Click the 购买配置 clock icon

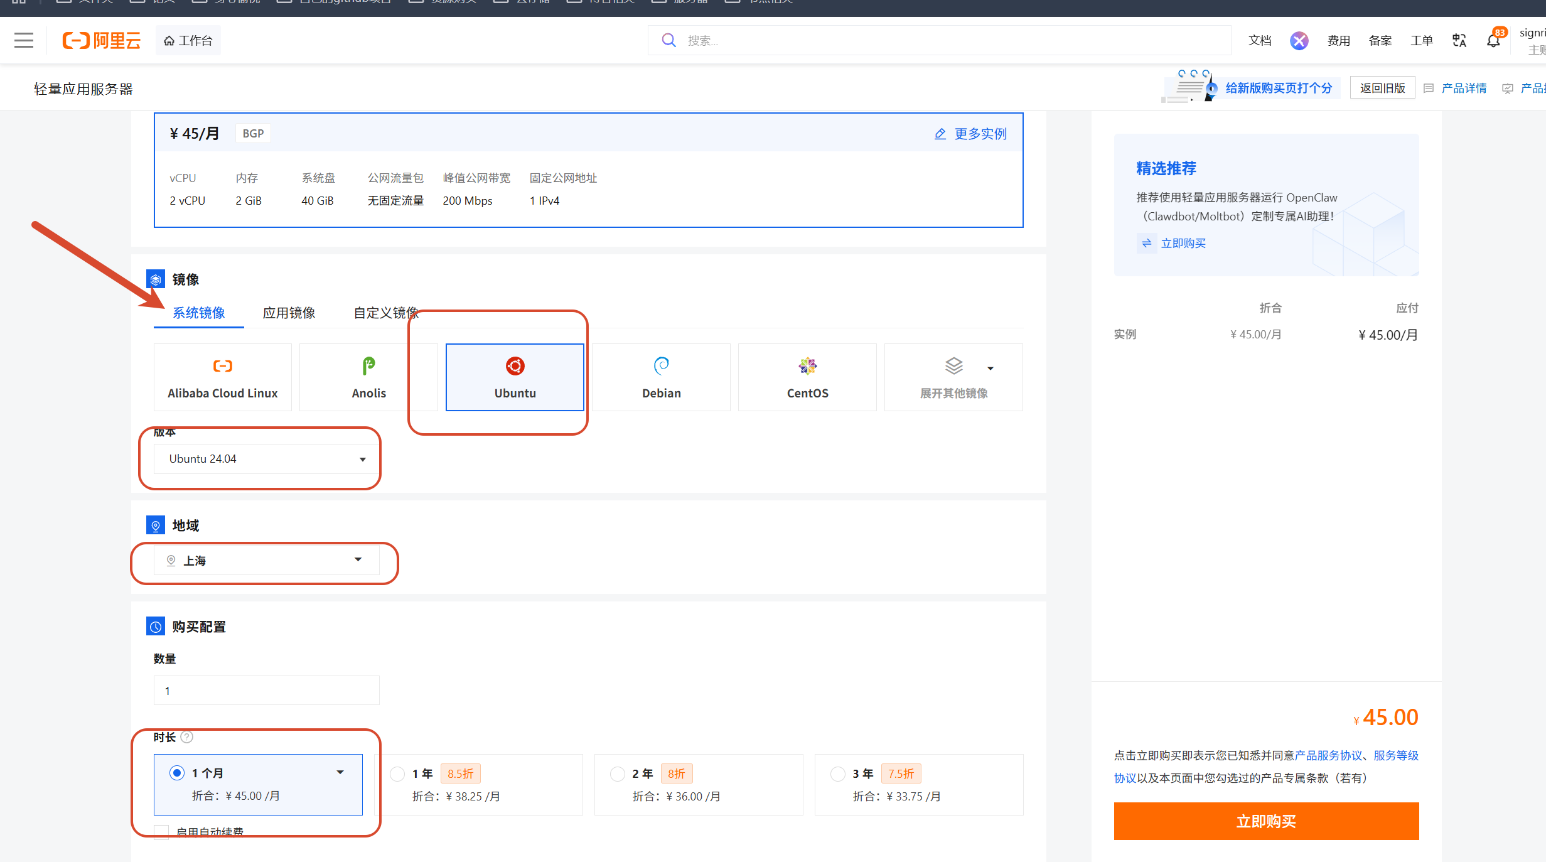click(156, 627)
